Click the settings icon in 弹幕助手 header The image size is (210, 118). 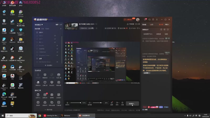pos(165,29)
